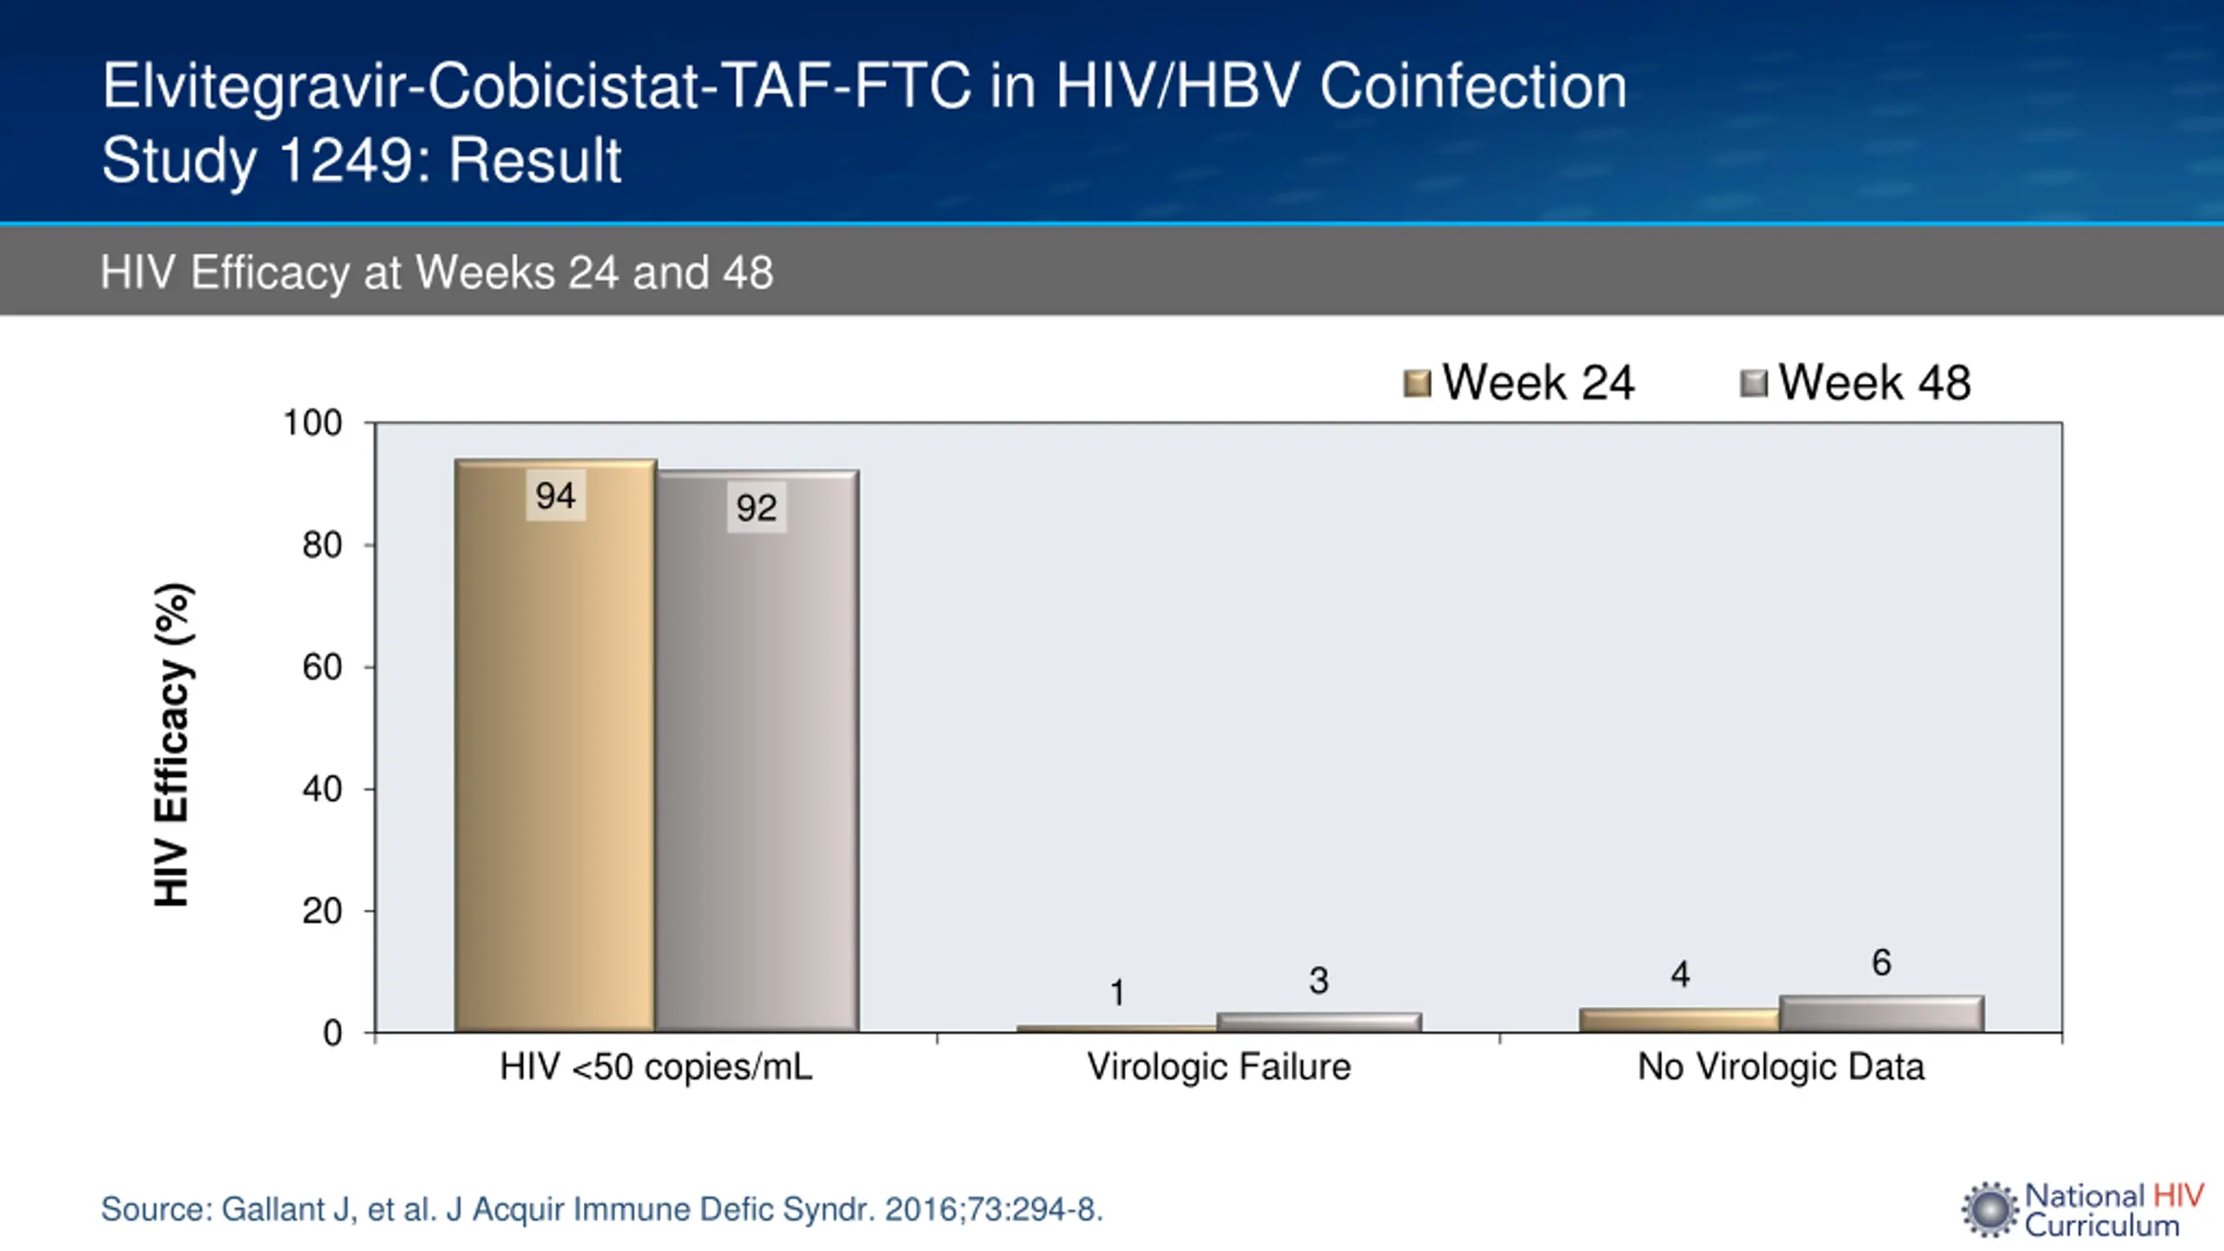Click the No Virologic Data axis label
2224x1251 pixels.
click(x=1781, y=1068)
